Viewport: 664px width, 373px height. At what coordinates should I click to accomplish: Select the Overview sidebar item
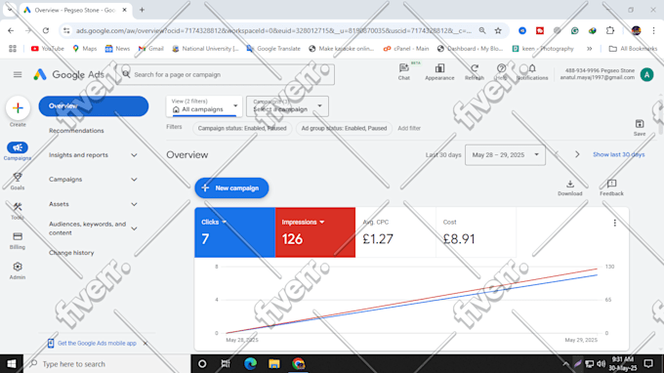tap(93, 105)
